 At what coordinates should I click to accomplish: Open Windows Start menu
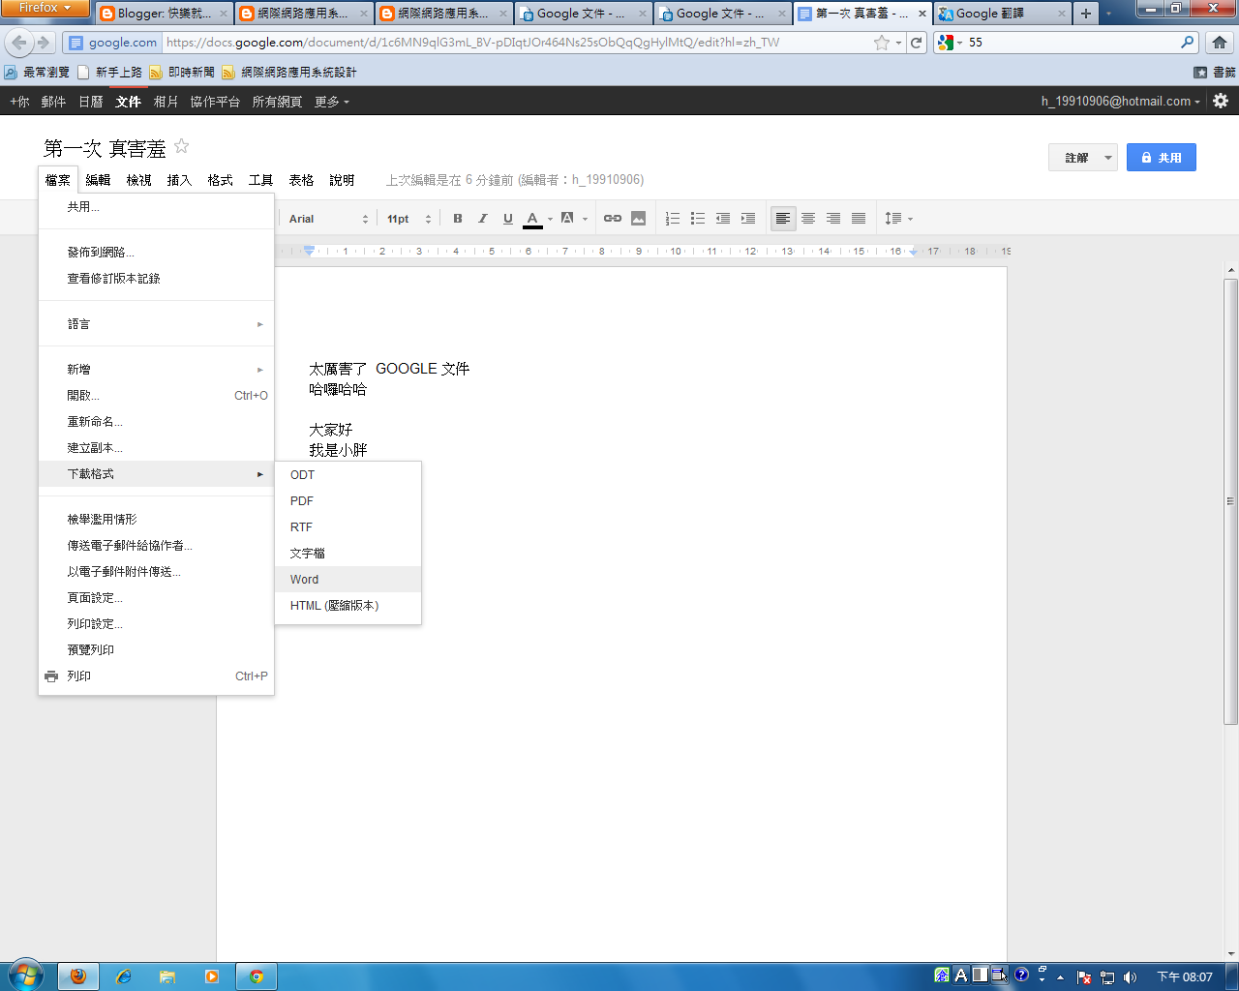(x=24, y=976)
